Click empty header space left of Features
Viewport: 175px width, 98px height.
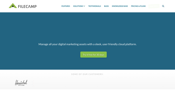[x=49, y=6]
